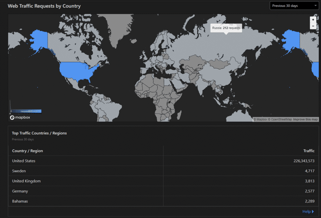The height and width of the screenshot is (218, 321).
Task: Click the Traffic column header
Action: [x=309, y=151]
